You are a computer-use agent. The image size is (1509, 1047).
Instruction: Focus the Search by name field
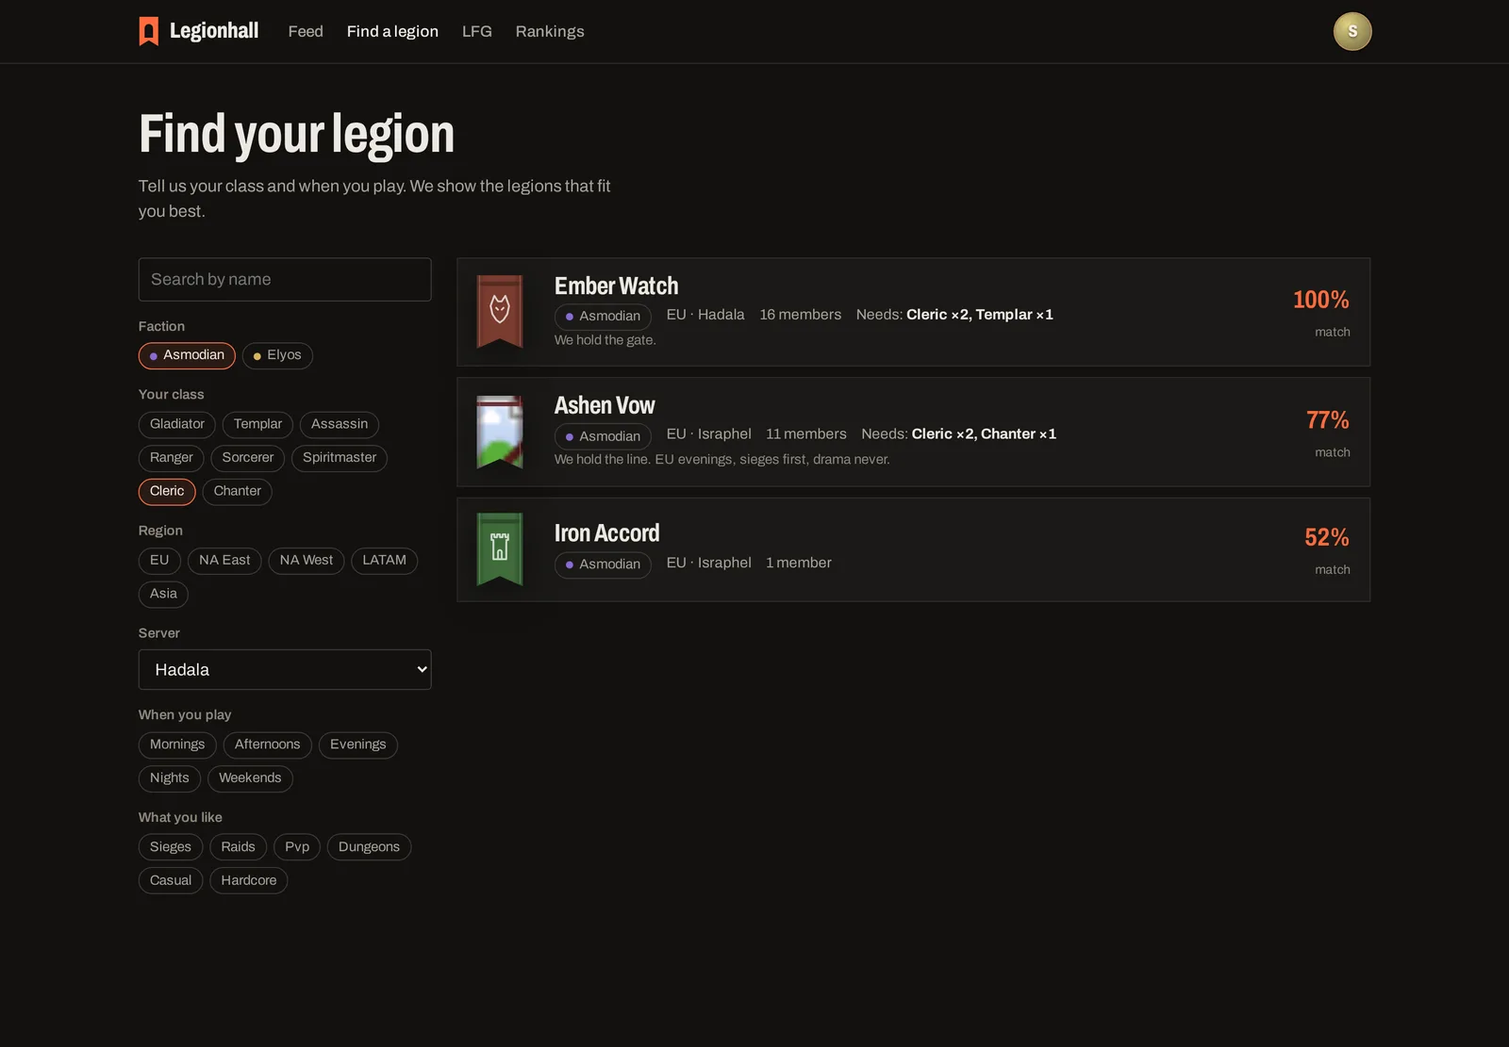[285, 280]
